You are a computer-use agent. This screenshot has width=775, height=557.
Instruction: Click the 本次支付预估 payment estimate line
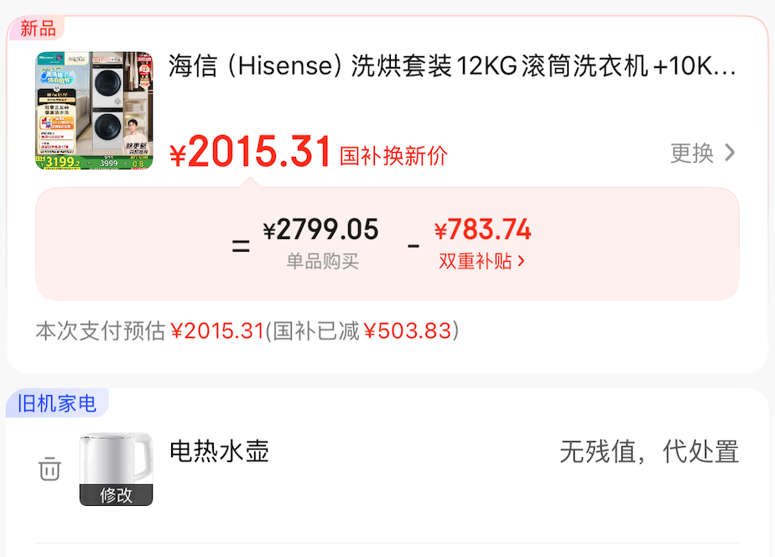[247, 331]
